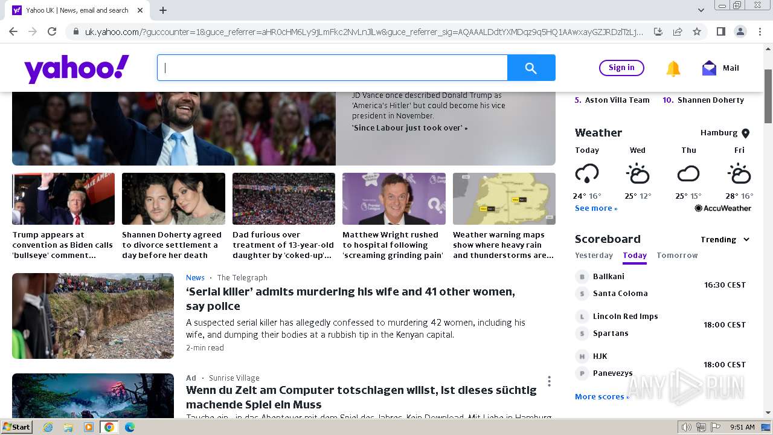Open the 'Serial killer' admits murdering headline
The height and width of the screenshot is (435, 773).
[x=350, y=298]
